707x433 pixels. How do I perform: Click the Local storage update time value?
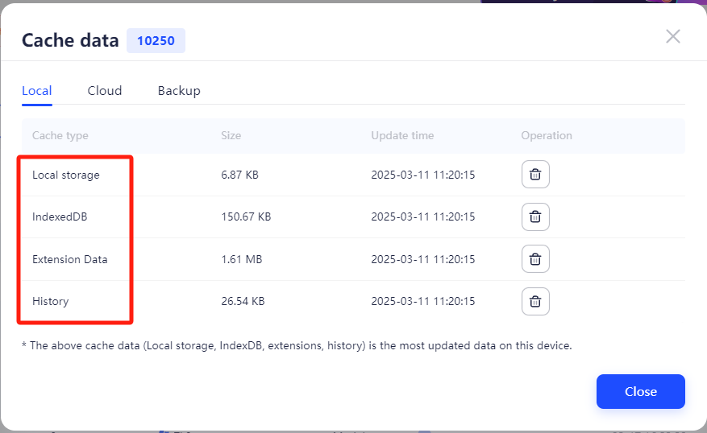point(423,175)
